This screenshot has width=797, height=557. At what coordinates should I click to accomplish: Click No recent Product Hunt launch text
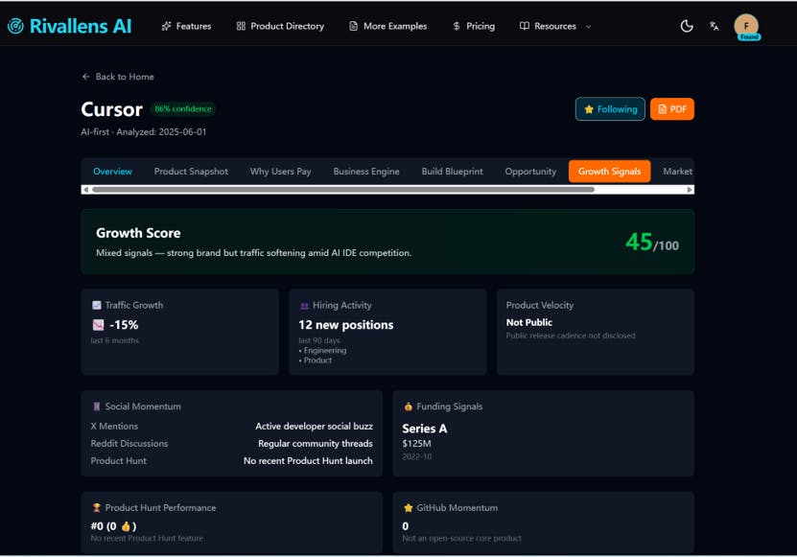pos(308,461)
